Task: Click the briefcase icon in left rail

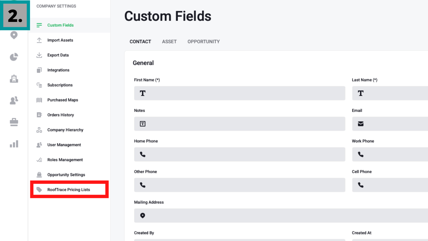Action: pos(14,122)
